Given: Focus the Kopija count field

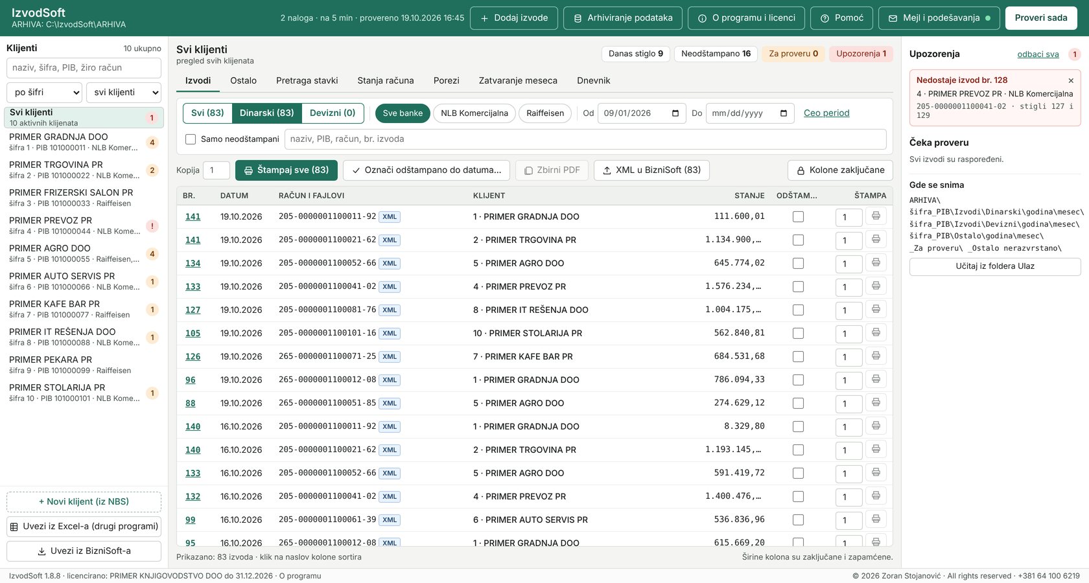Looking at the screenshot, I should pos(217,170).
